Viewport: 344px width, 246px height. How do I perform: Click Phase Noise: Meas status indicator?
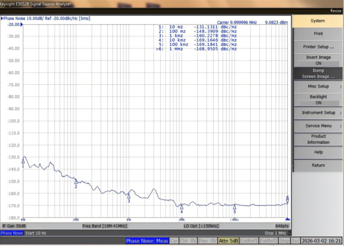pos(147,241)
